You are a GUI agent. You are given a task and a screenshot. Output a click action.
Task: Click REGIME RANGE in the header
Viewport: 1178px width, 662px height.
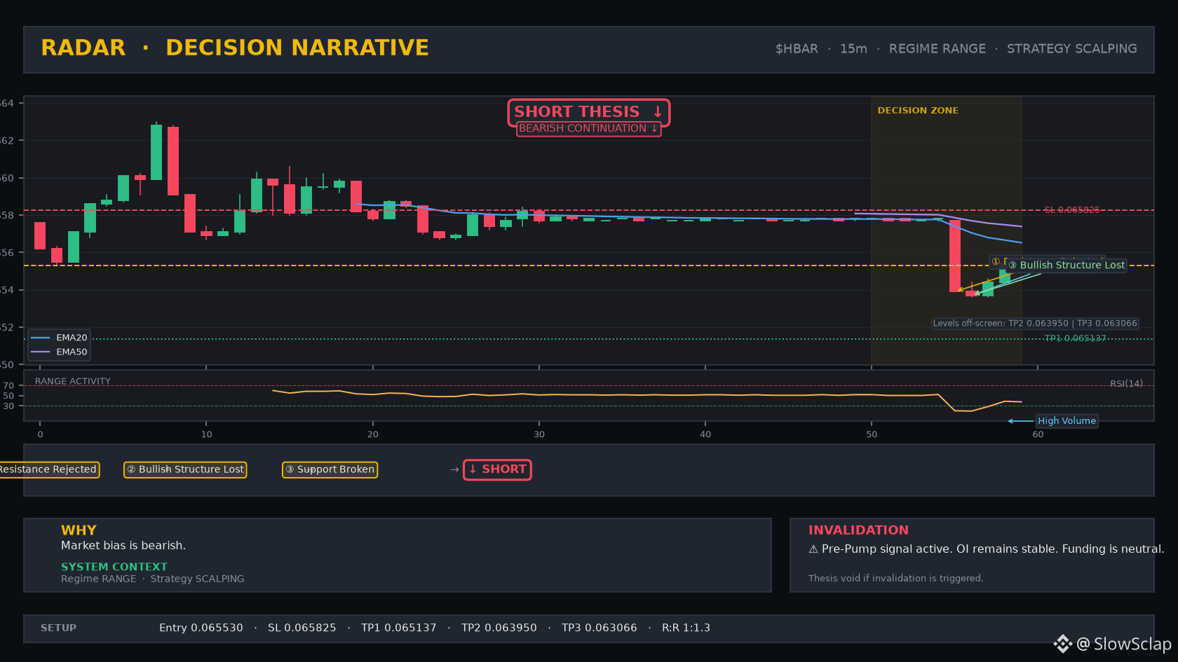coord(937,48)
